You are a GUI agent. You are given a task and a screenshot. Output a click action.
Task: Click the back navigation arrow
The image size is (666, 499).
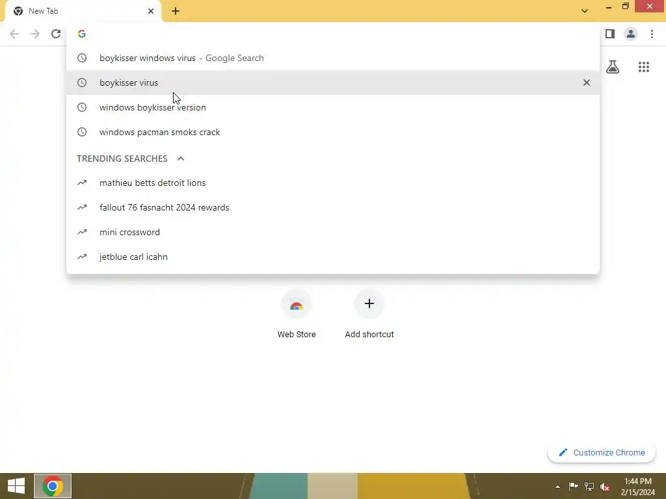click(14, 34)
